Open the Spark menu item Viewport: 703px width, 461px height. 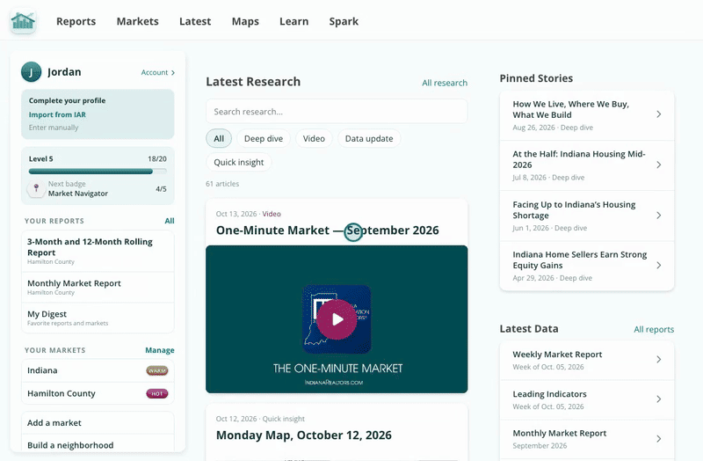[344, 21]
